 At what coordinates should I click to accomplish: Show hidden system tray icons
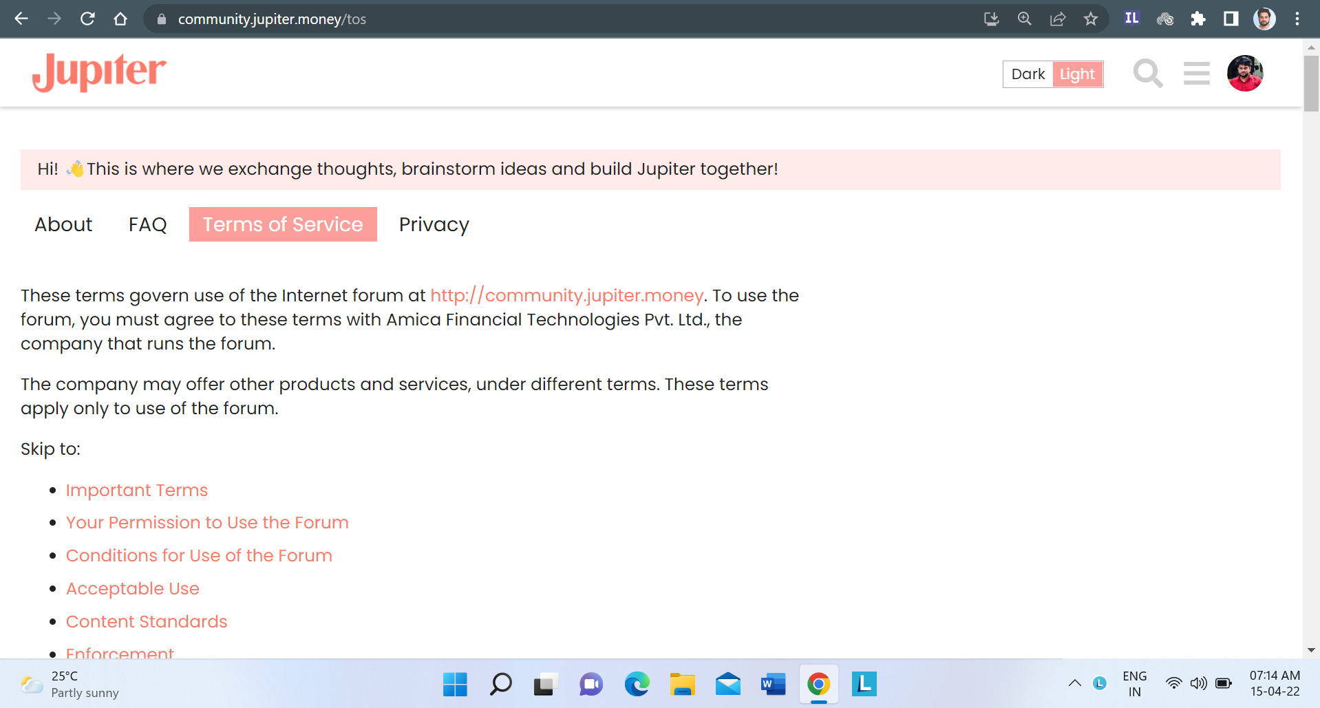(1074, 683)
